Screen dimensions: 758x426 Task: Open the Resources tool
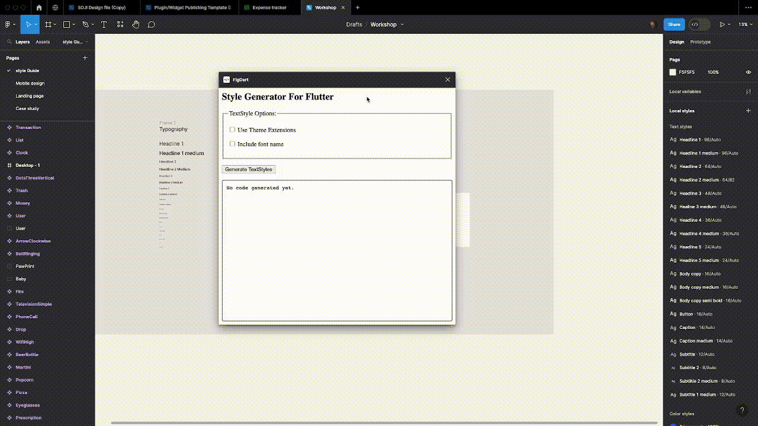120,24
